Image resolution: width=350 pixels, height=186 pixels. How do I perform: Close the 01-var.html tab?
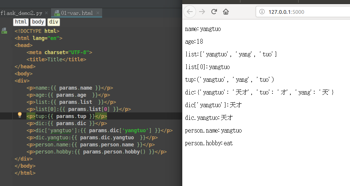[x=98, y=13]
